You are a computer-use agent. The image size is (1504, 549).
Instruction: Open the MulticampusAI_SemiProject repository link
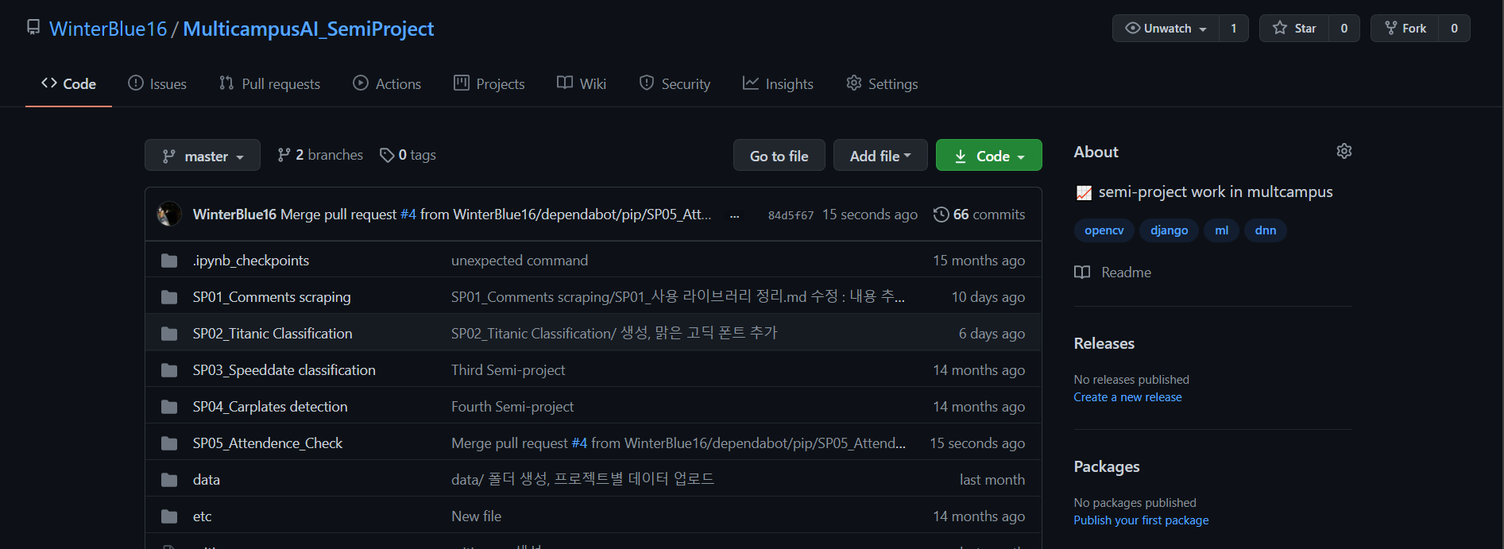tap(308, 29)
